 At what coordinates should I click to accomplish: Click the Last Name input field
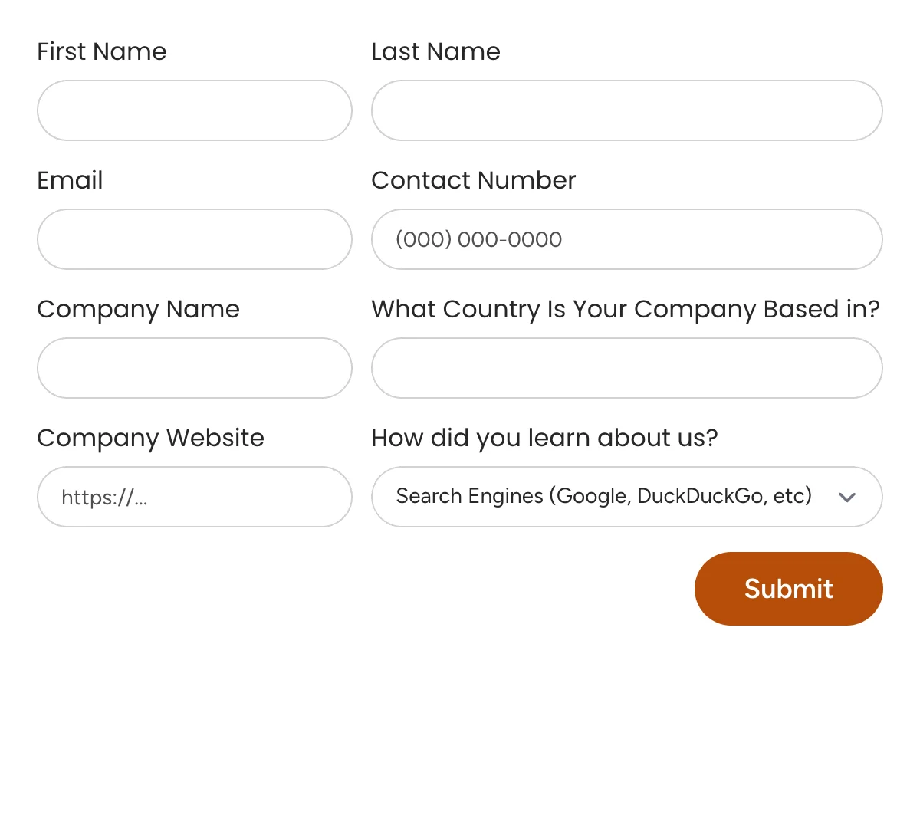(x=626, y=110)
